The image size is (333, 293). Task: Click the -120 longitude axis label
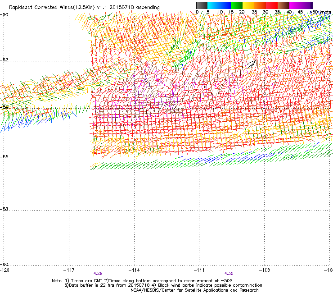point(4,270)
